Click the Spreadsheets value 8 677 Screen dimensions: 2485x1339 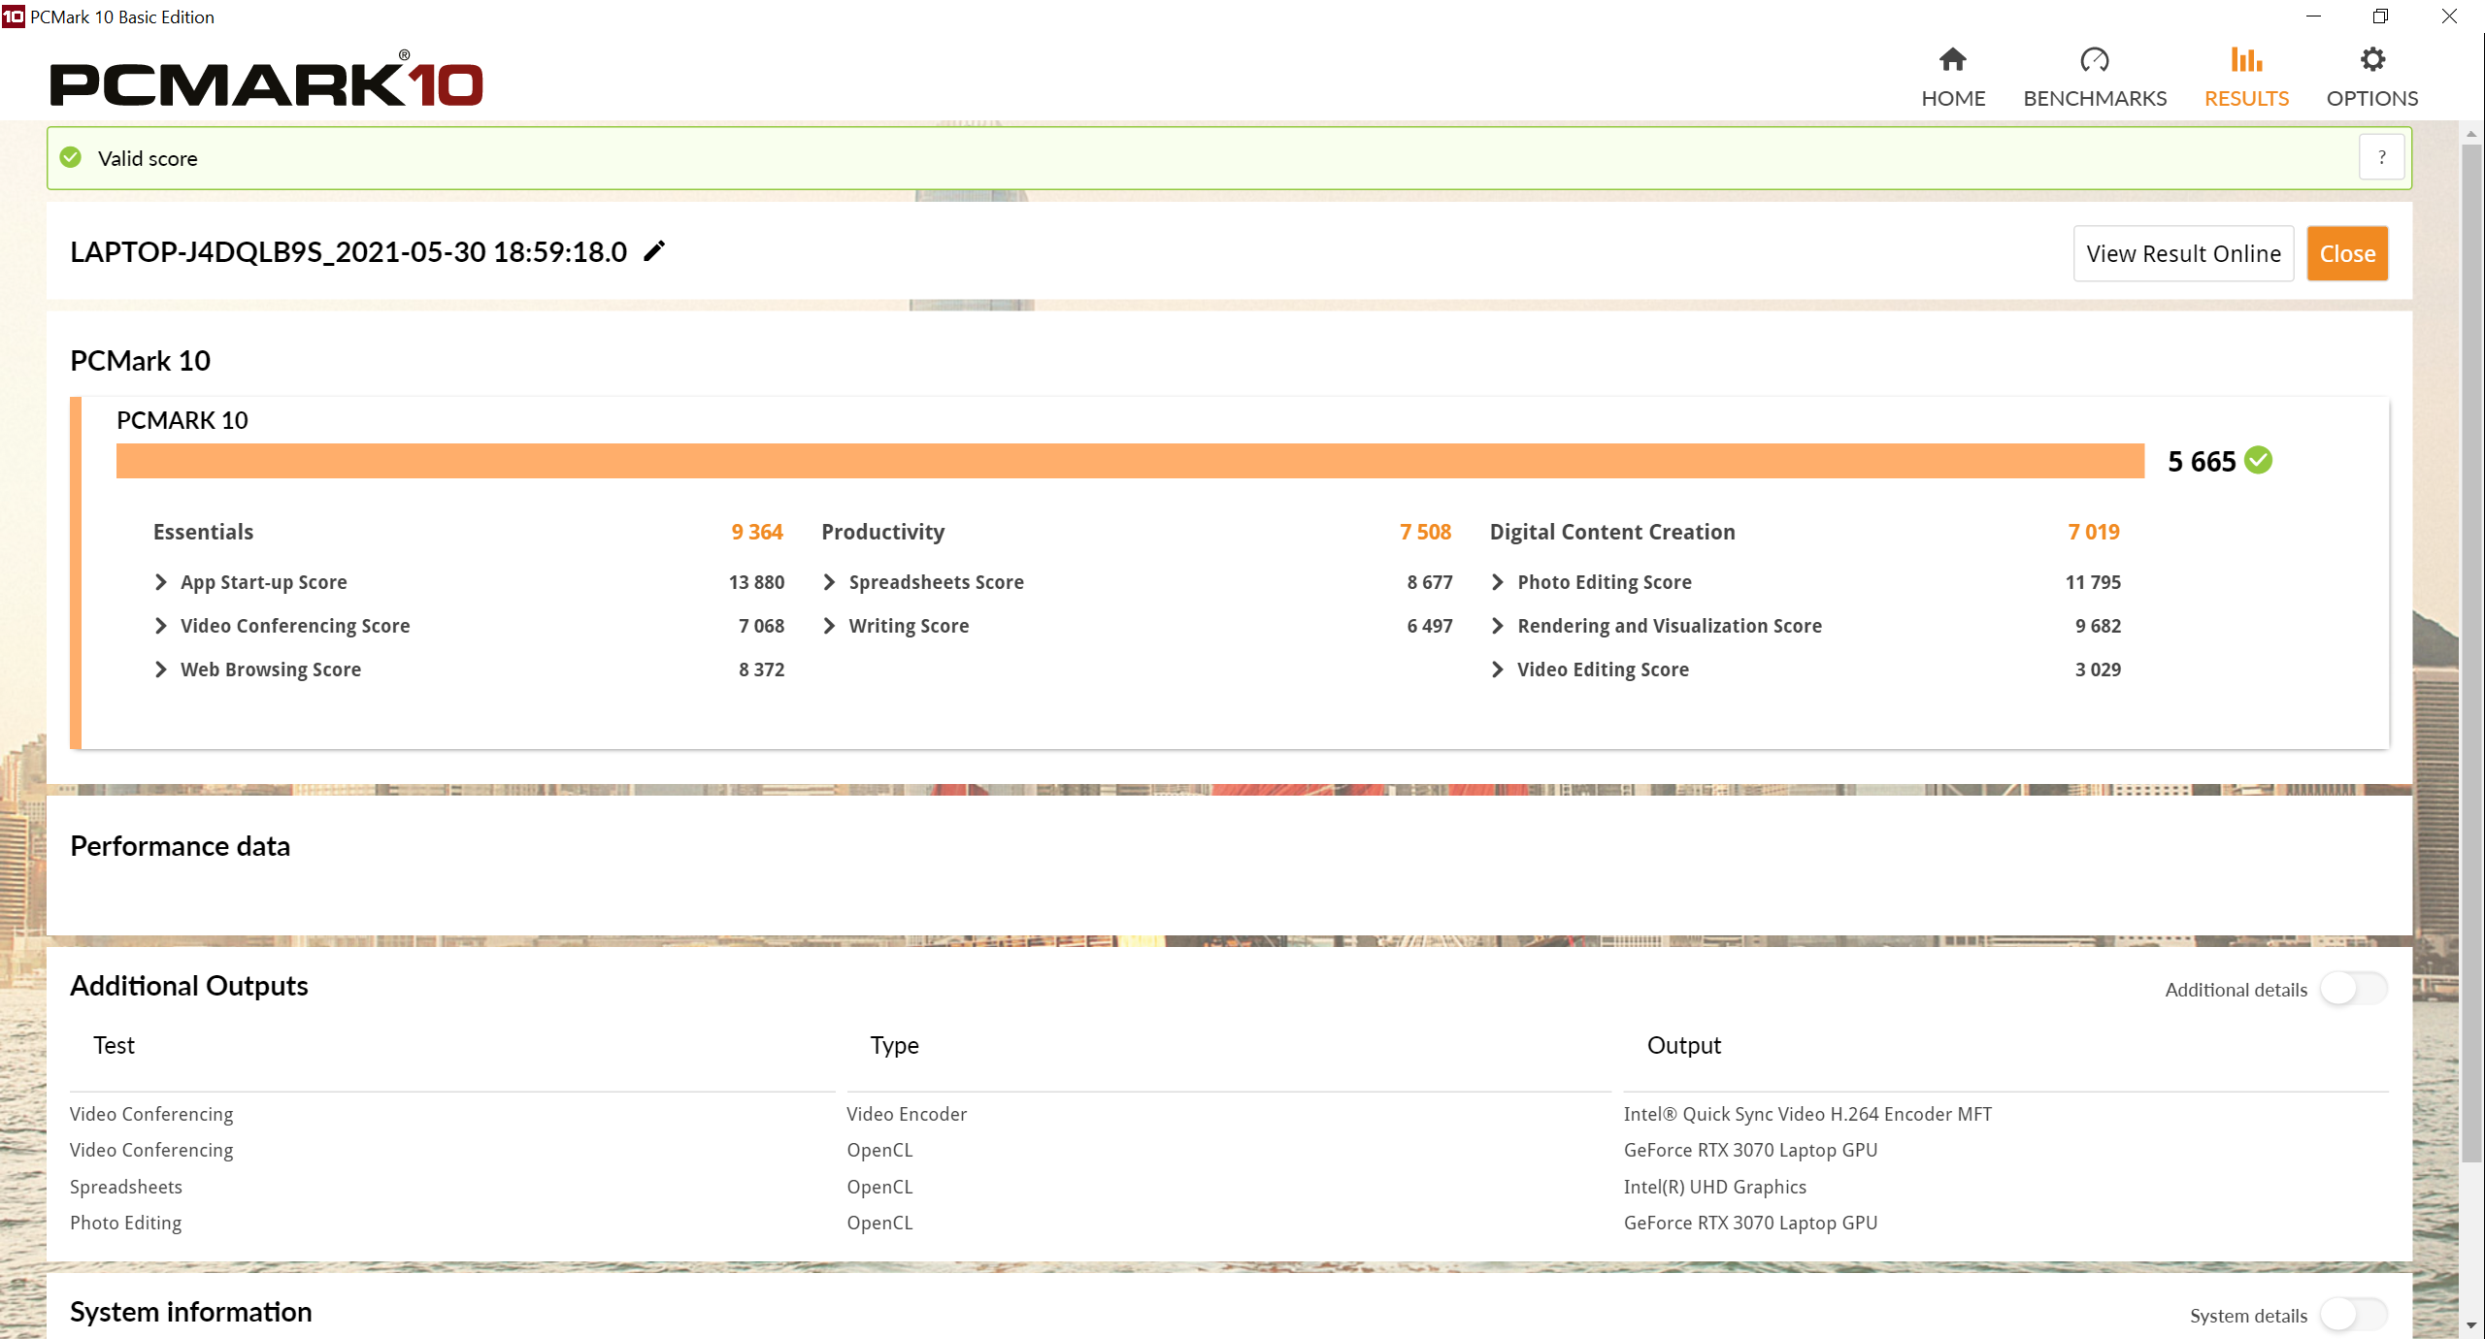click(x=1430, y=582)
